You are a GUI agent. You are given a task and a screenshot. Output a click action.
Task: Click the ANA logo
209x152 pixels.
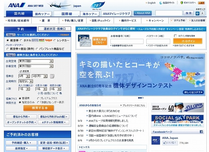17,5
